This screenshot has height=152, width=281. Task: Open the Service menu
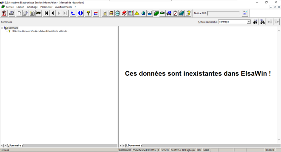click(10, 7)
